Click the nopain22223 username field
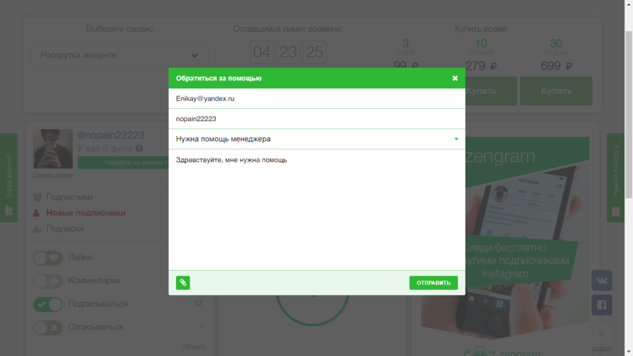Image resolution: width=633 pixels, height=356 pixels. pos(317,119)
